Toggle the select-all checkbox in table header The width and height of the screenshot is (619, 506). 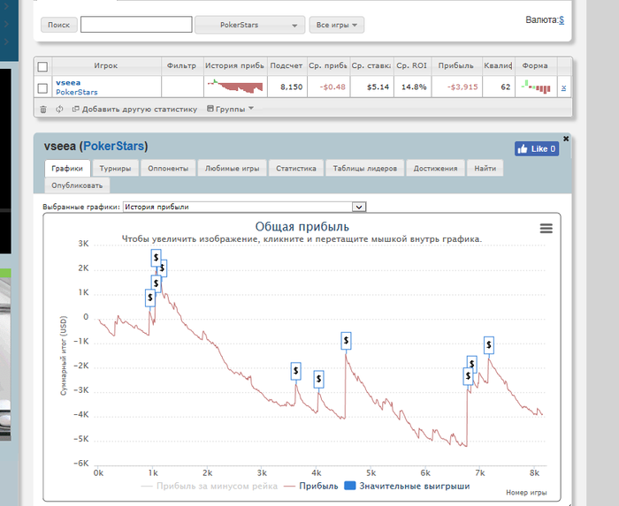(42, 66)
